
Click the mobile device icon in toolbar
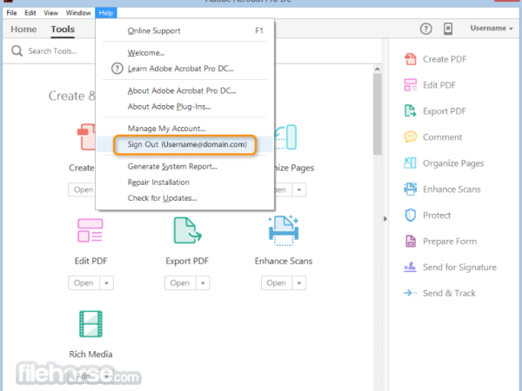point(448,29)
